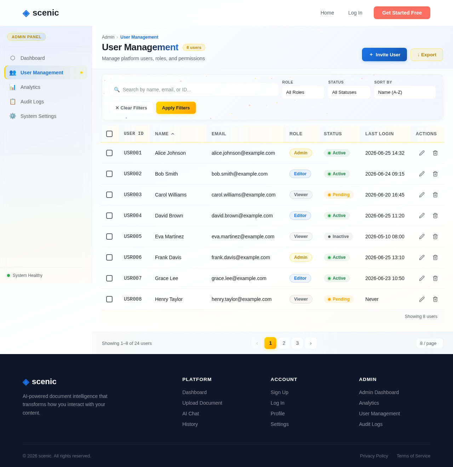
Task: Delete user Alice Johnson trash icon
Action: coord(435,153)
